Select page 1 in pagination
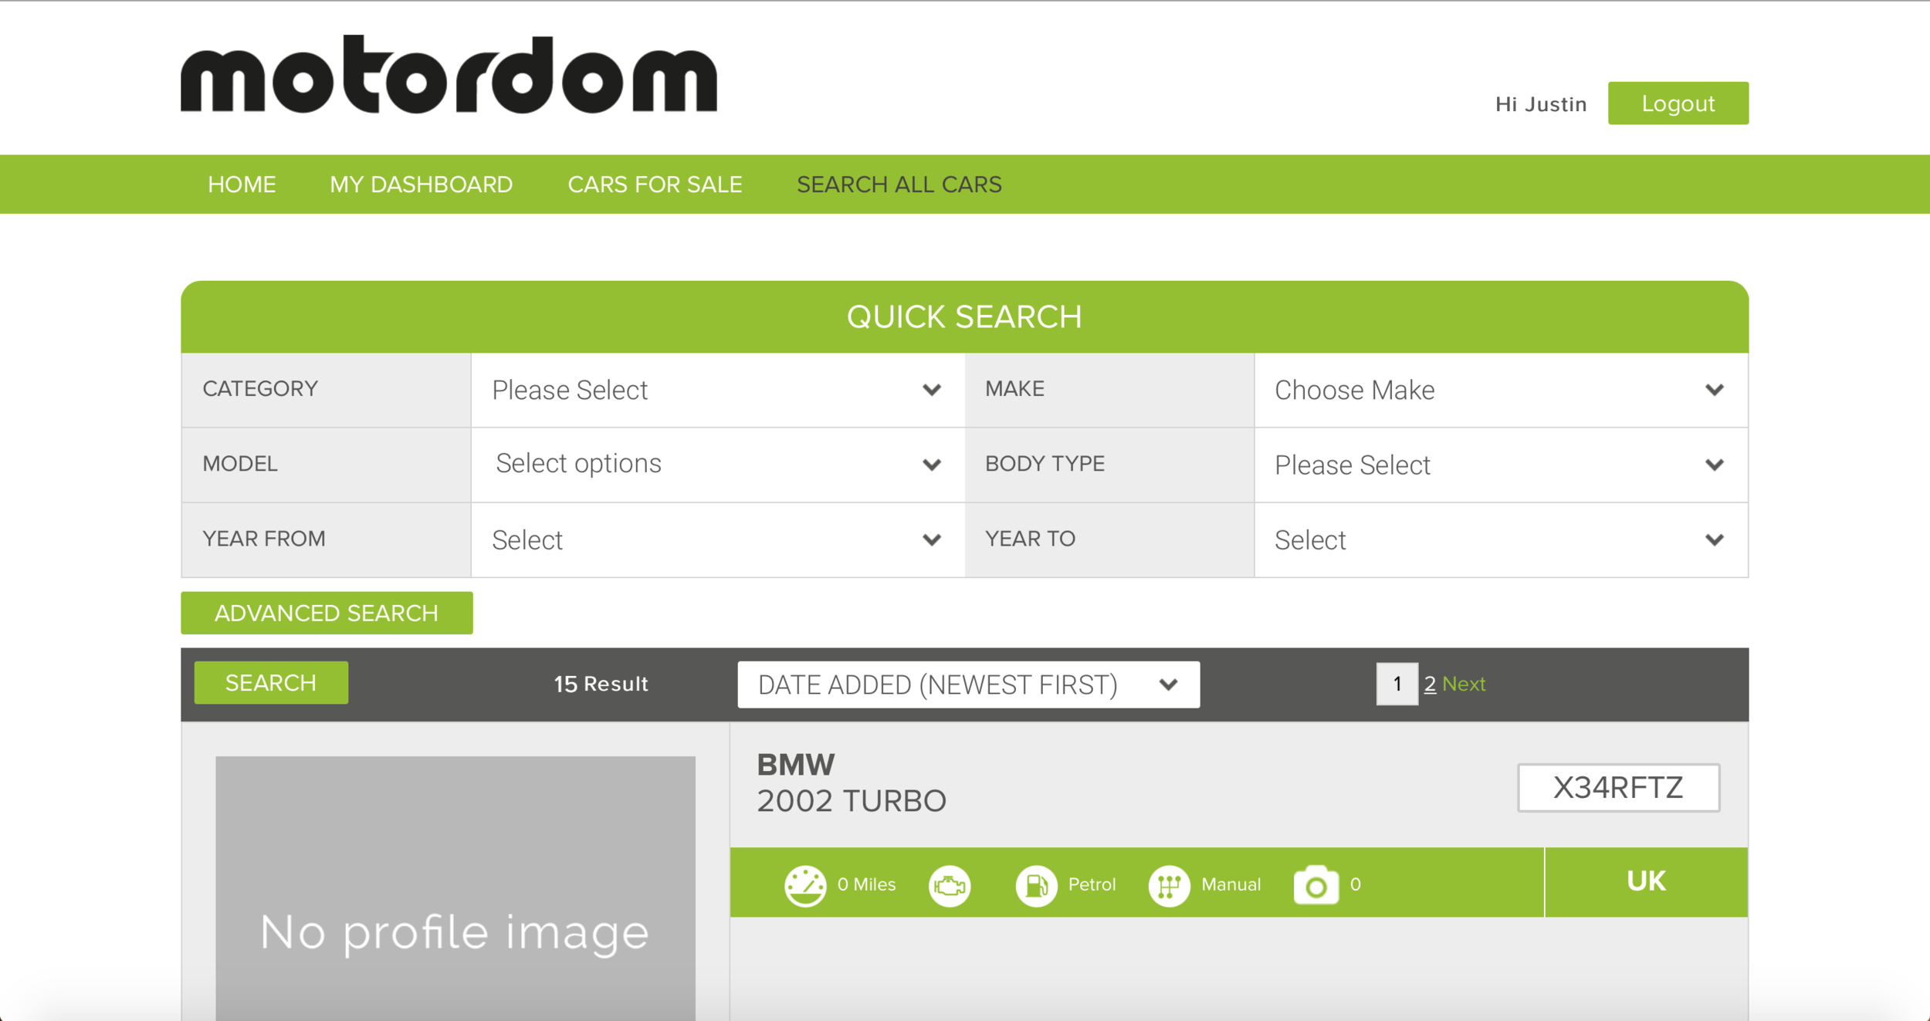Image resolution: width=1930 pixels, height=1021 pixels. coord(1397,684)
